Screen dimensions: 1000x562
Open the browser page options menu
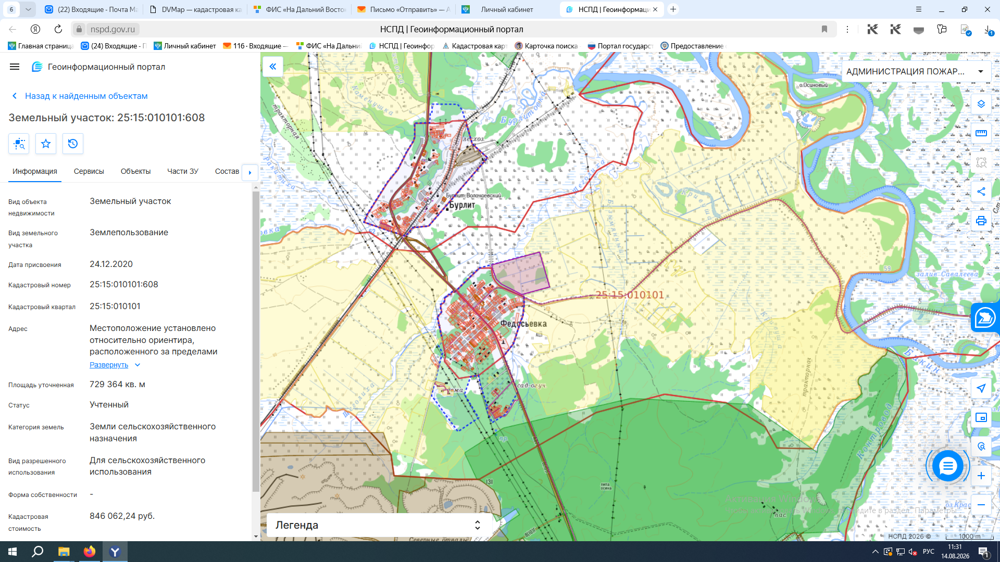(x=847, y=29)
